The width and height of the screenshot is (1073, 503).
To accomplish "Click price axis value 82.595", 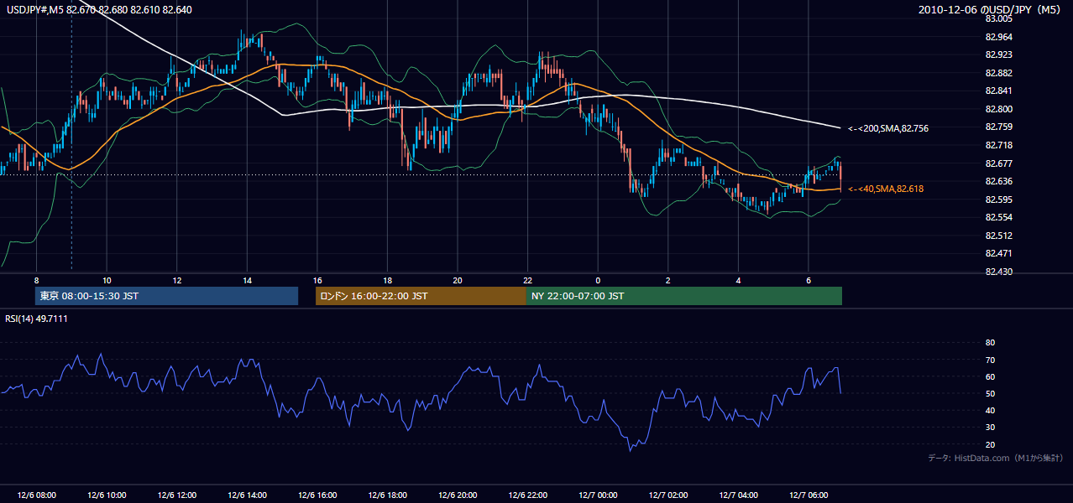I will [x=998, y=200].
